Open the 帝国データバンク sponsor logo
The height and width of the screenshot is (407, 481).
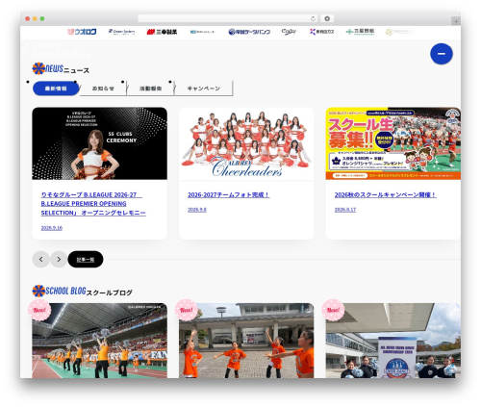[249, 32]
